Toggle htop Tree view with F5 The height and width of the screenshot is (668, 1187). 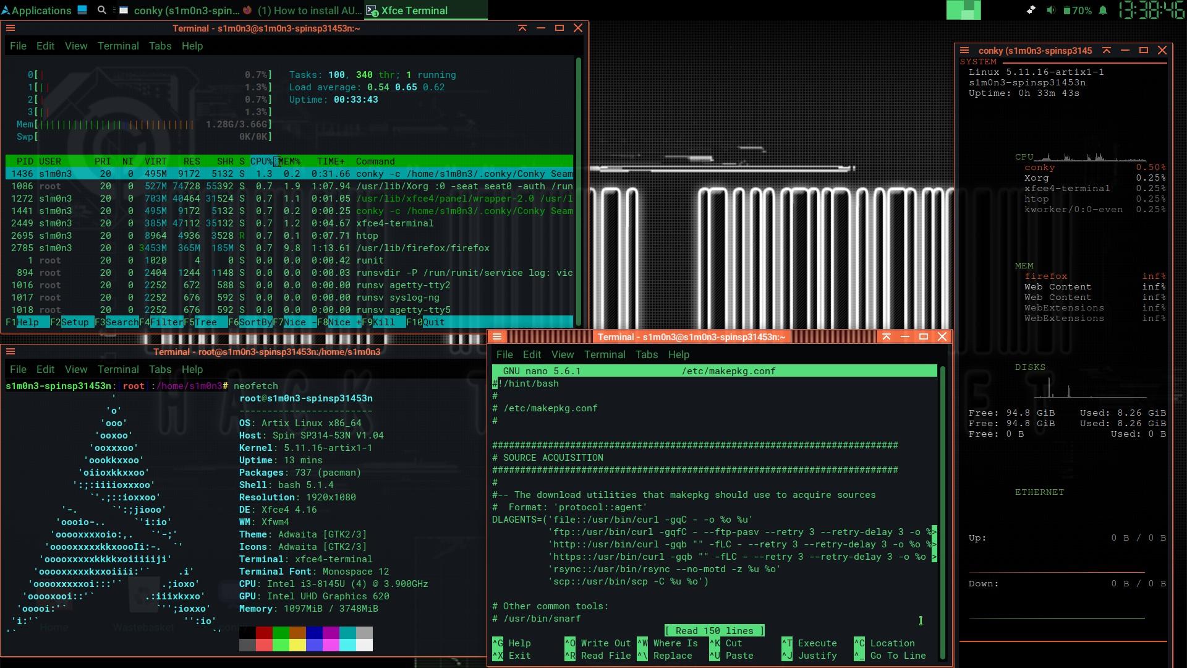point(205,322)
